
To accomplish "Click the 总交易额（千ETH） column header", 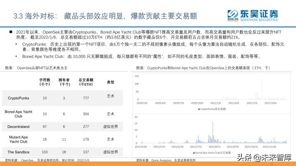I will pos(86,82).
